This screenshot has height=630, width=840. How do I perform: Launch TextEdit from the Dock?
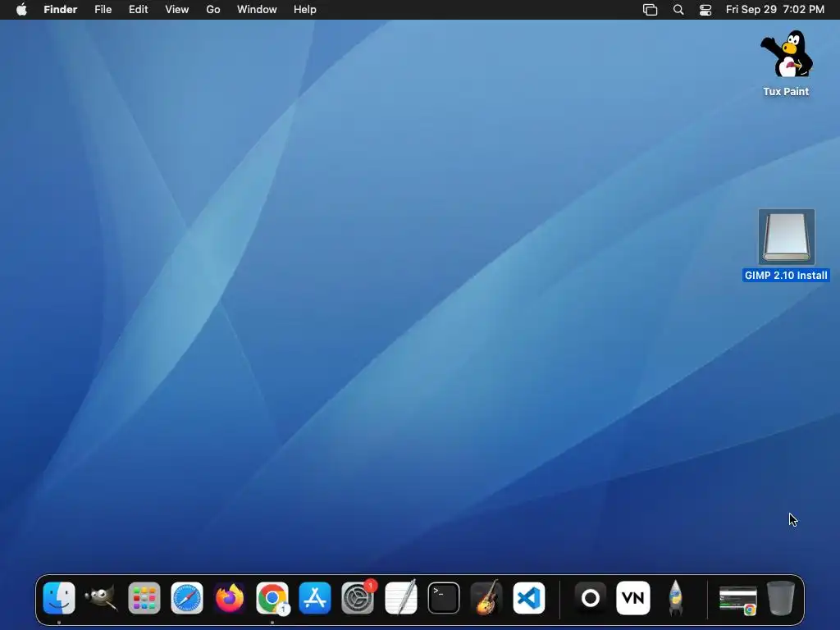pos(400,598)
